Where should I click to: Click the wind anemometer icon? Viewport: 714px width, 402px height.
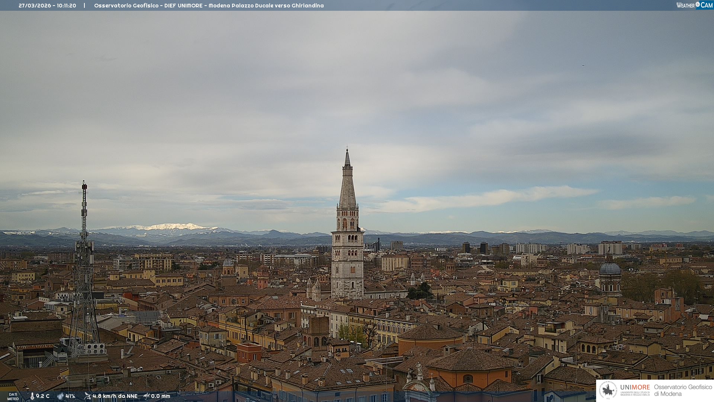pos(87,396)
